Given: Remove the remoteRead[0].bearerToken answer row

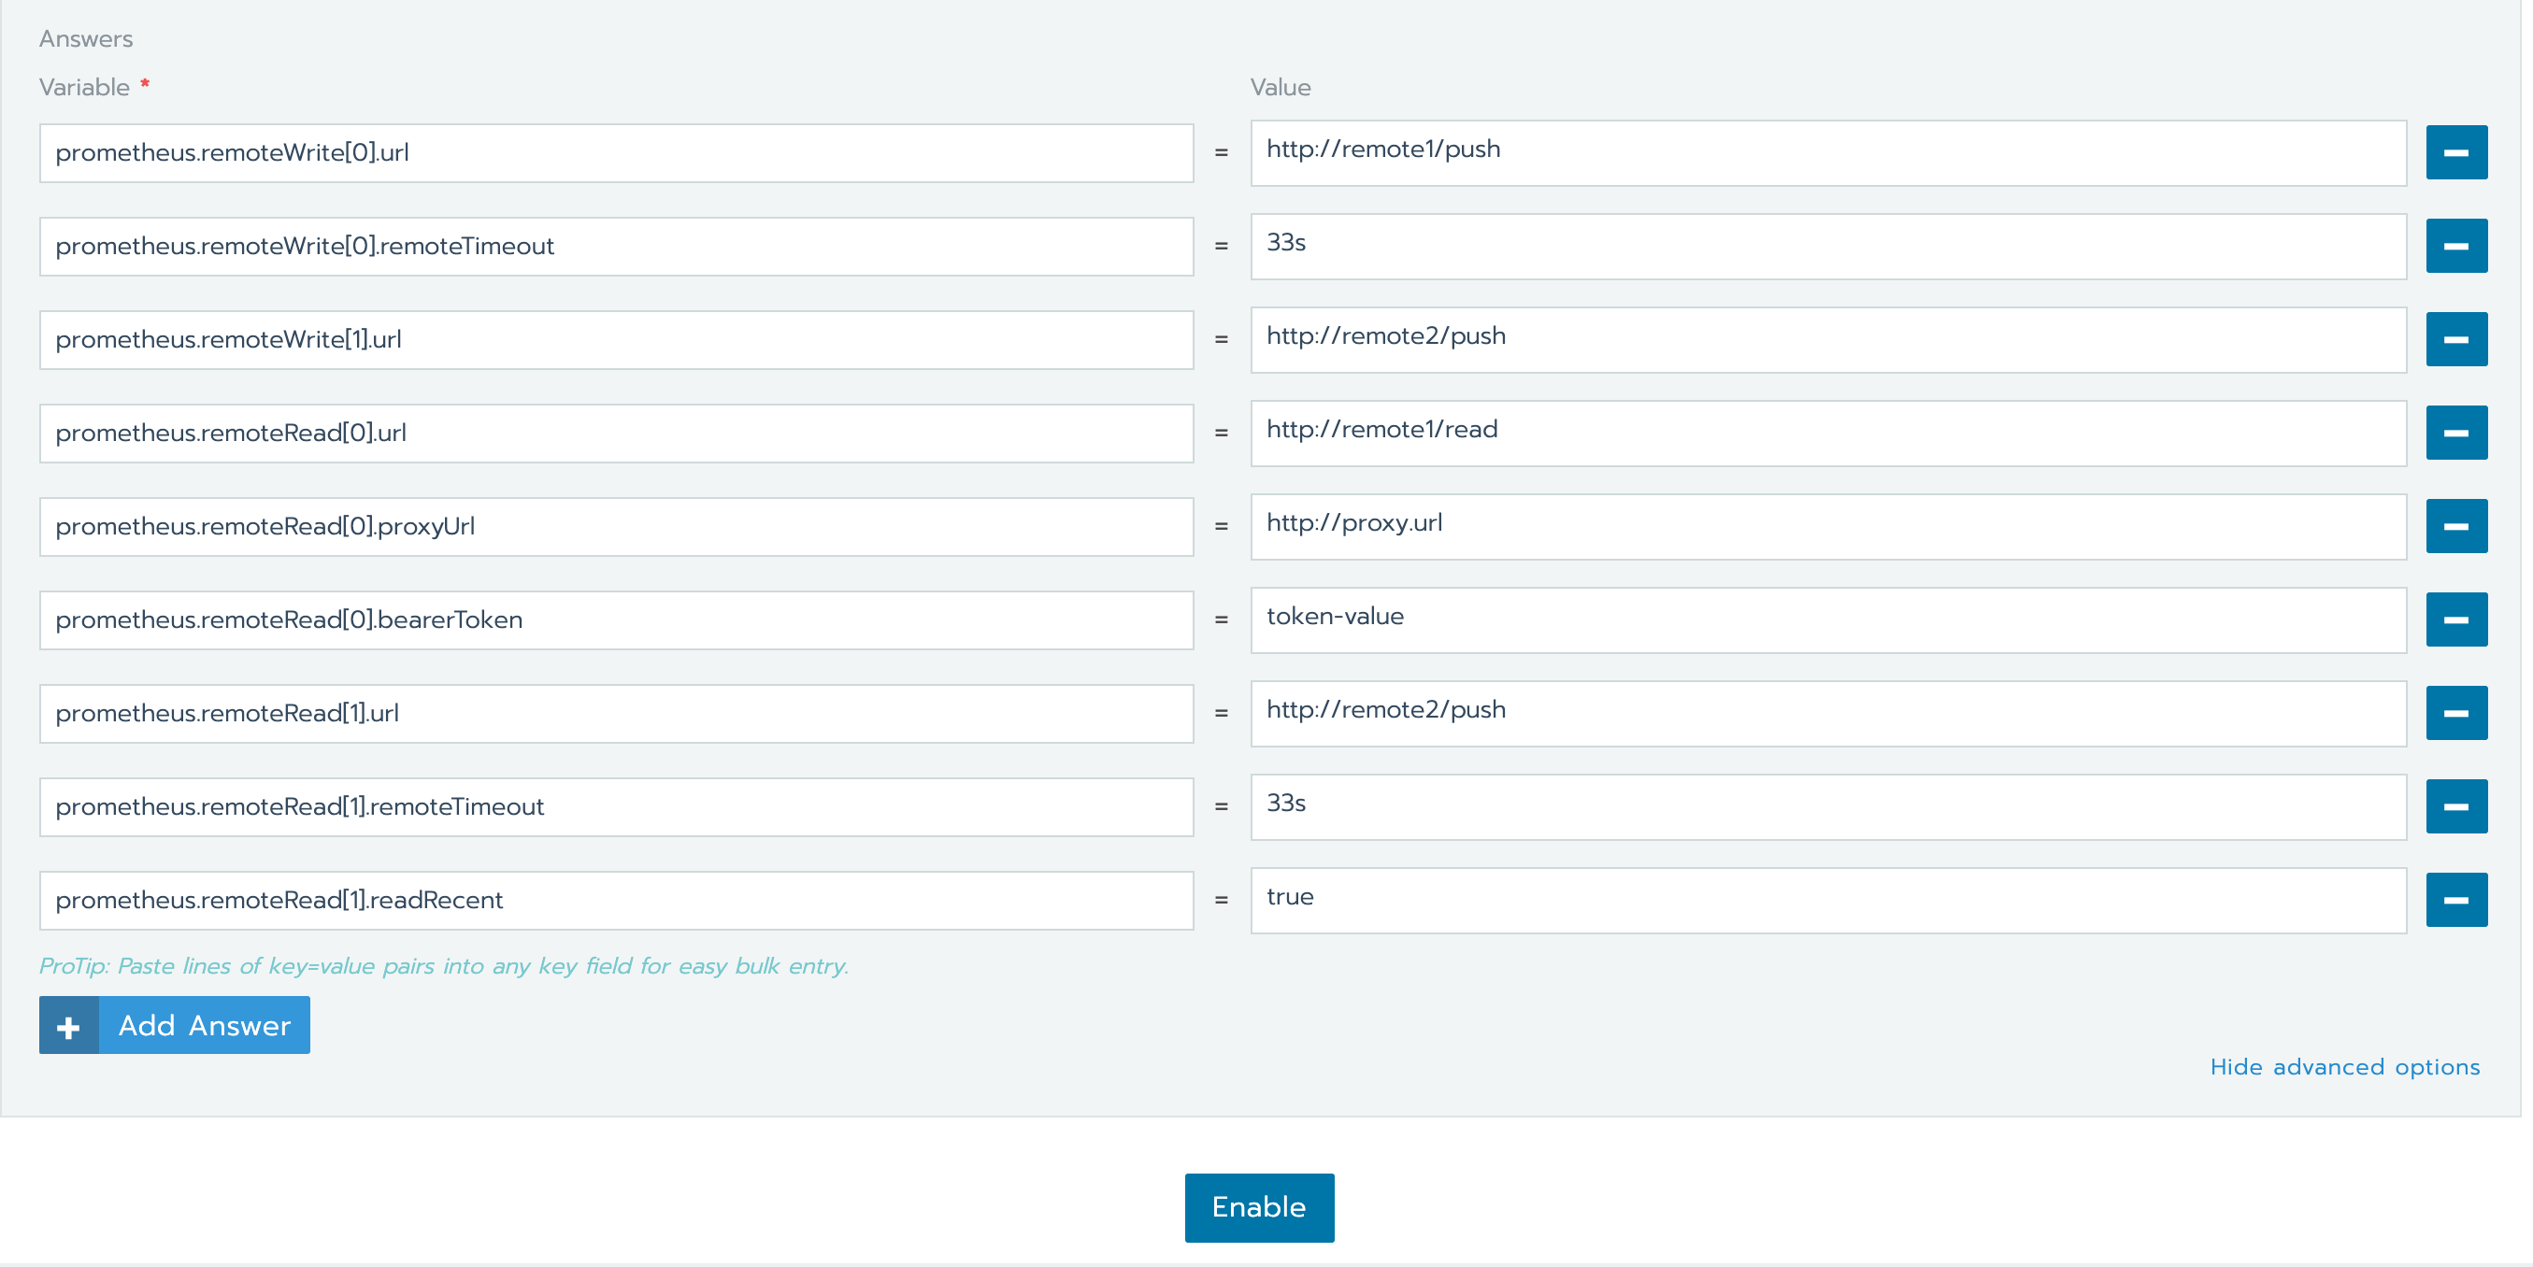Looking at the screenshot, I should [2455, 619].
